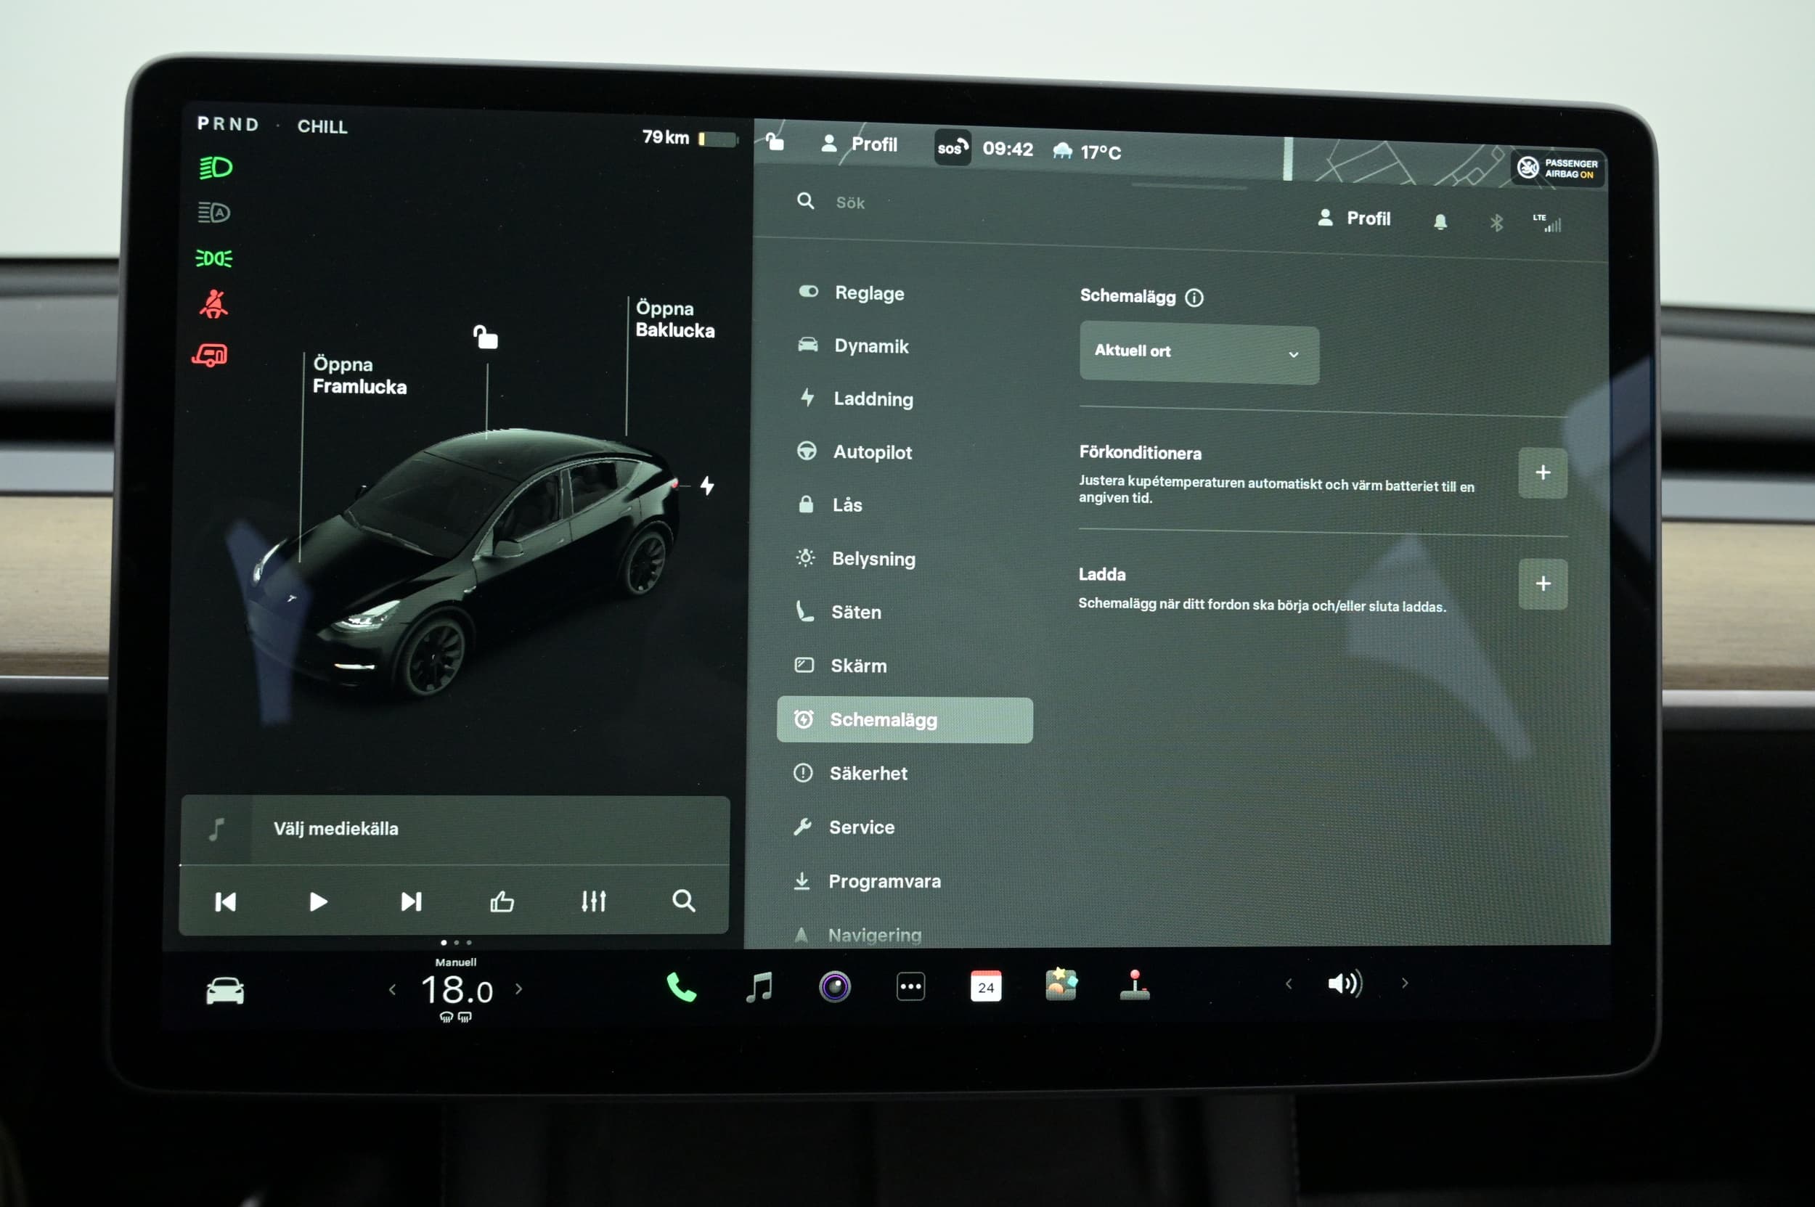This screenshot has width=1815, height=1207.
Task: Open the all-apps three dots icon
Action: (x=910, y=987)
